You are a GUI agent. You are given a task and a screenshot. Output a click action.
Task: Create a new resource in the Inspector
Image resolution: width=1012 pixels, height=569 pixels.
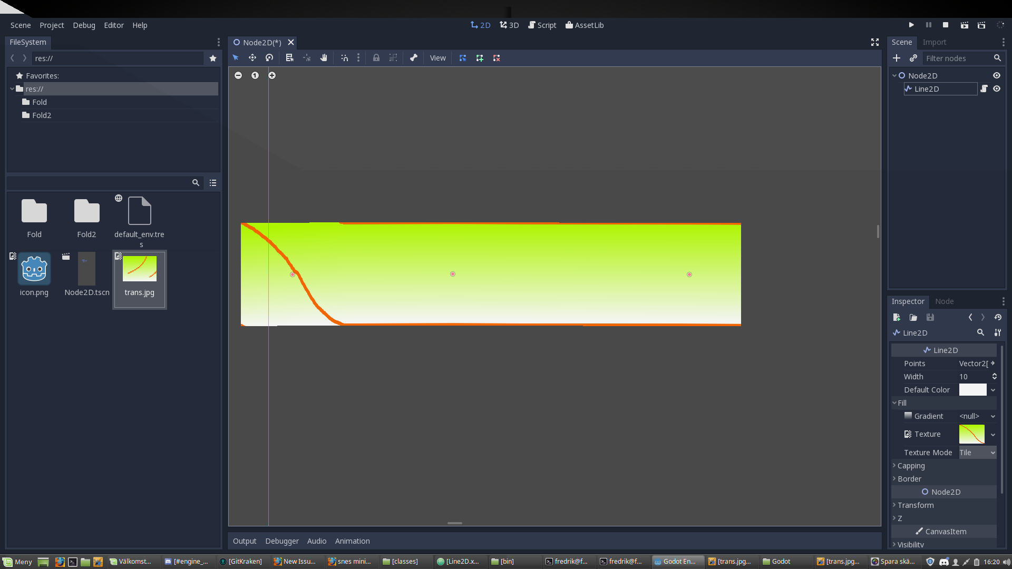coord(896,318)
